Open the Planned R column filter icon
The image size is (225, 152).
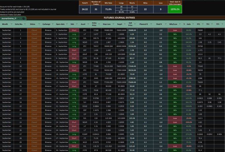pos(151,24)
